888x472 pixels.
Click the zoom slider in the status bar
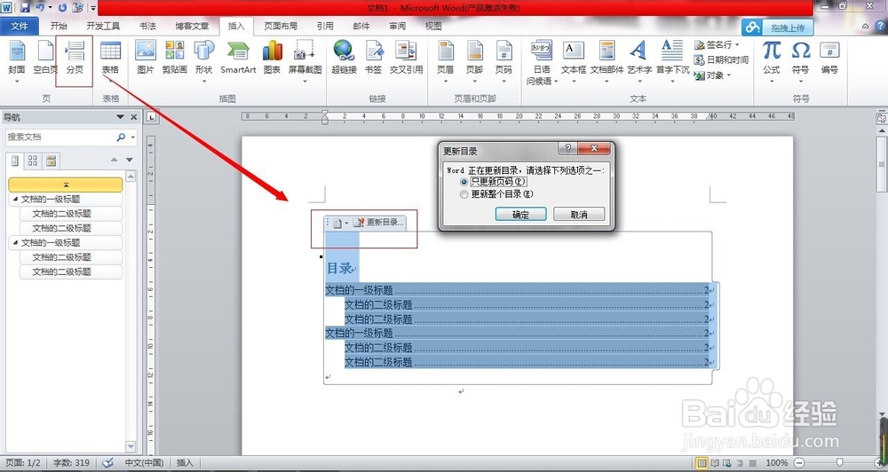[839, 463]
